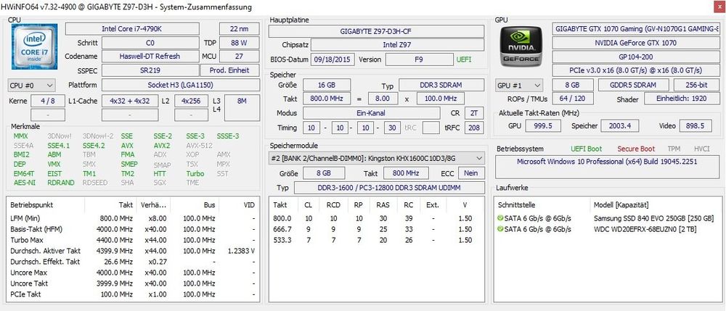The height and width of the screenshot is (311, 726).
Task: Click the Secure Boot indicator
Action: pos(635,149)
